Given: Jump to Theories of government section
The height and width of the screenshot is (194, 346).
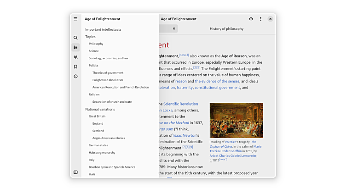Looking at the screenshot, I should (108, 72).
